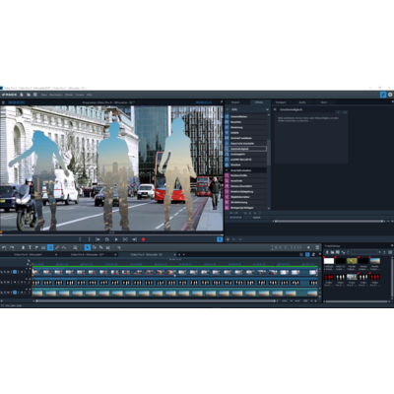Toggle the blue timeline view mode button
Viewport: 394px width, 394px height.
point(307,254)
